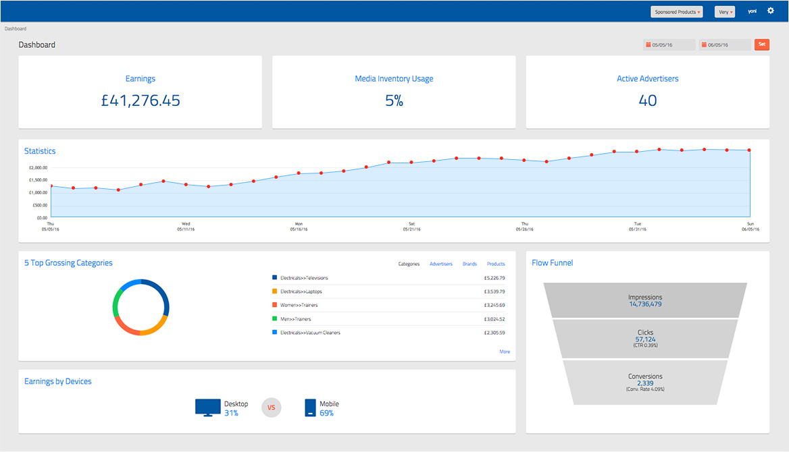Click the £3,245.69 amount

(x=494, y=305)
